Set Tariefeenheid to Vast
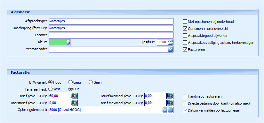This screenshot has width=264, height=123. [50, 89]
